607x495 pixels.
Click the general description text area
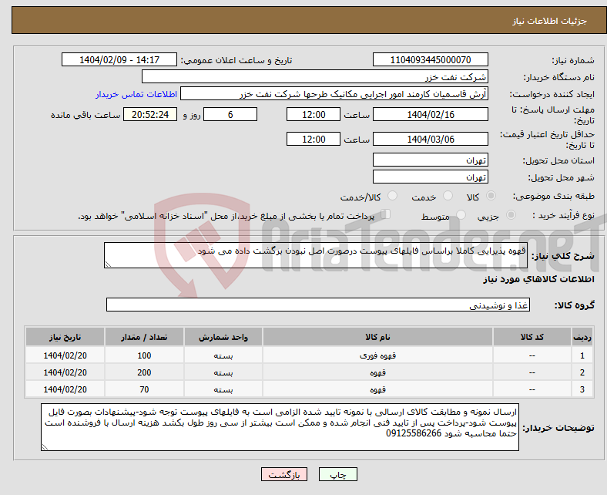(316, 255)
